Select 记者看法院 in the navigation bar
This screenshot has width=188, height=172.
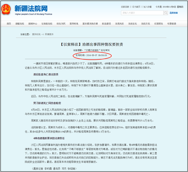[x=47, y=24]
